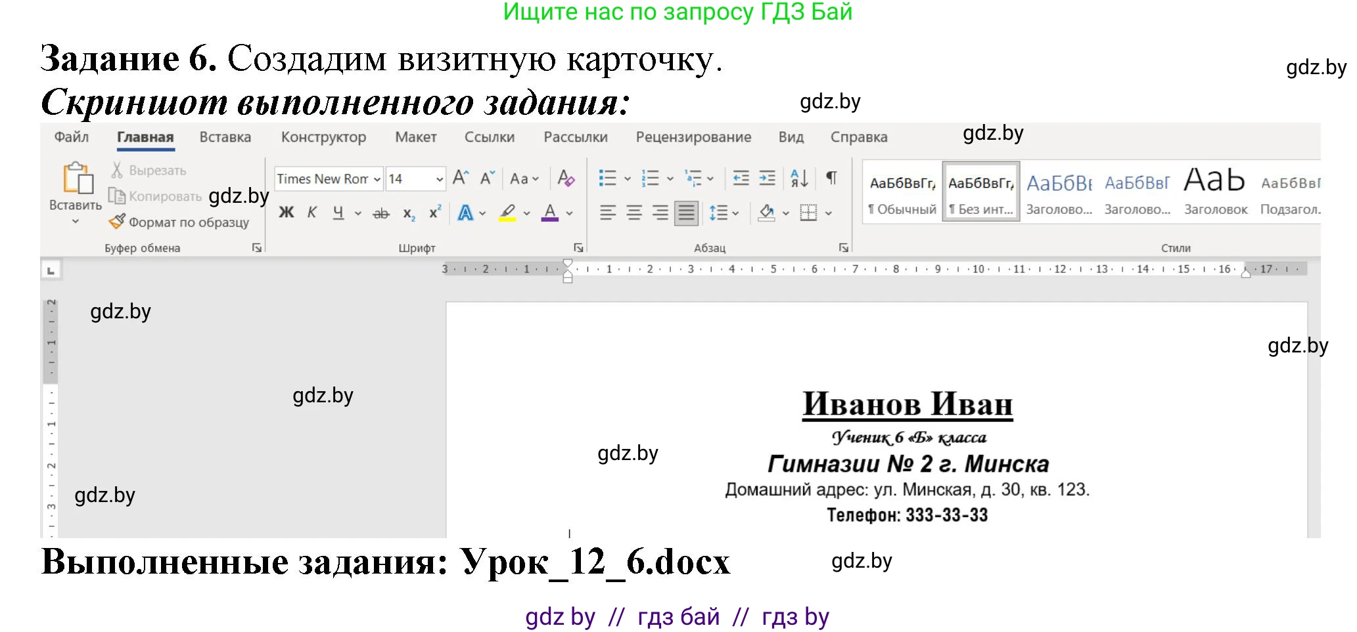This screenshot has height=632, width=1357.
Task: Pick the yellow highlight color swatch
Action: (x=507, y=221)
